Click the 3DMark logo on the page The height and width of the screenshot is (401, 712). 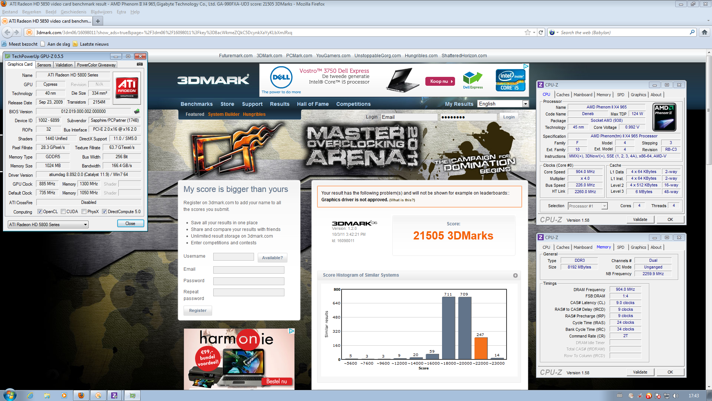tap(213, 80)
